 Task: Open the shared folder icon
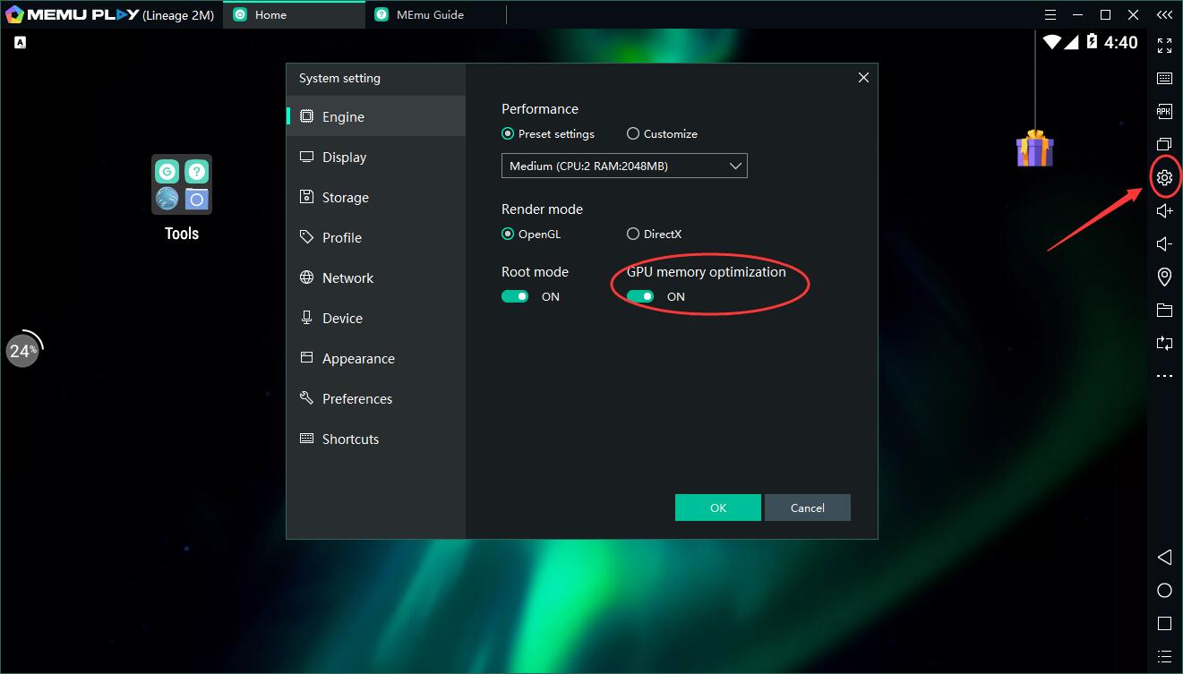[1164, 311]
